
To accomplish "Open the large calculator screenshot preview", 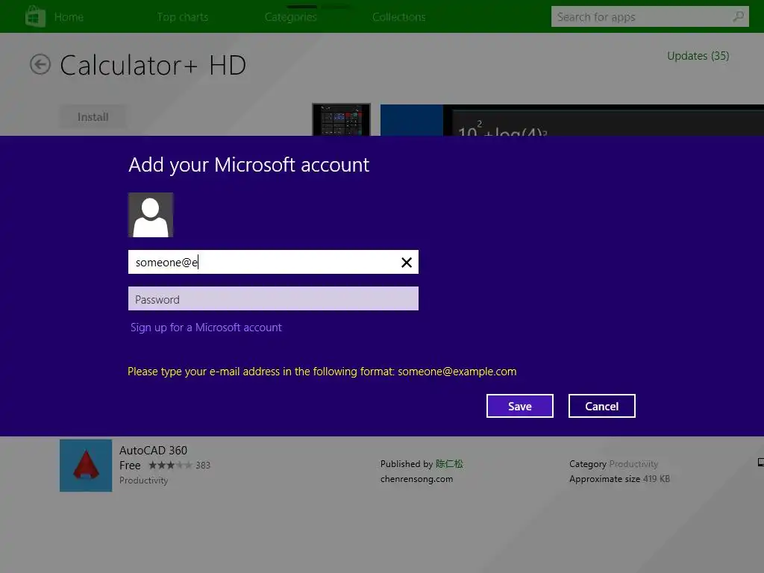I will 572,120.
